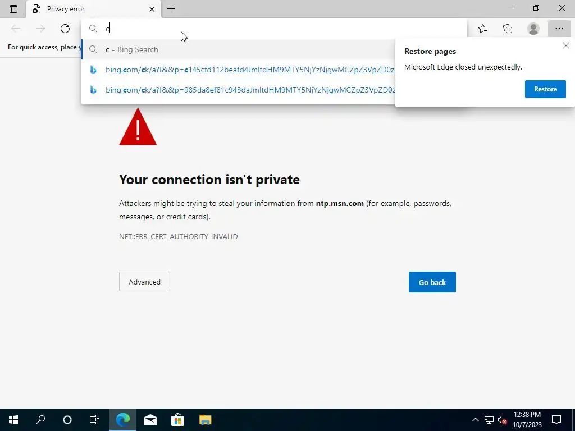Open Cortana circle icon
The width and height of the screenshot is (575, 431).
67,420
